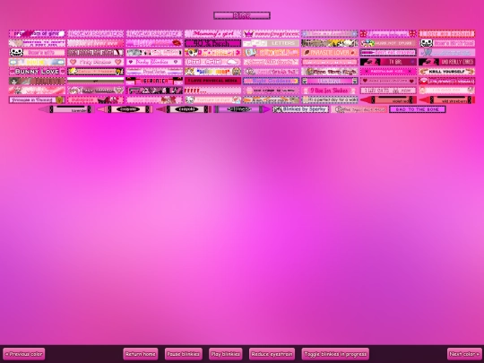Select the 'proud mom of girls' blinkie
484x363 pixels.
tap(37, 33)
